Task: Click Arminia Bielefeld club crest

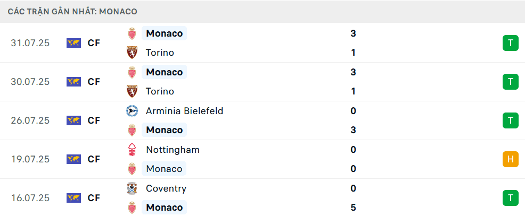Action: [x=132, y=111]
